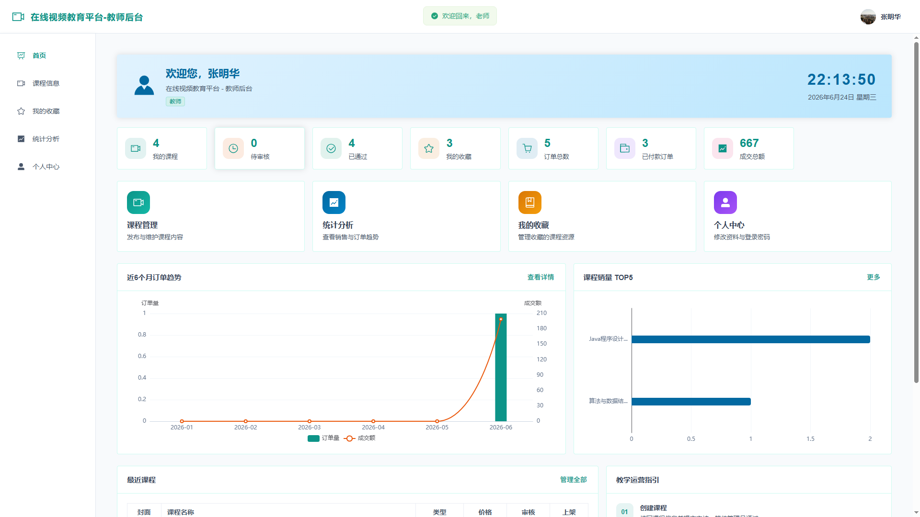920x517 pixels.
Task: Open the 课程管理 green camera icon
Action: pyautogui.click(x=138, y=202)
